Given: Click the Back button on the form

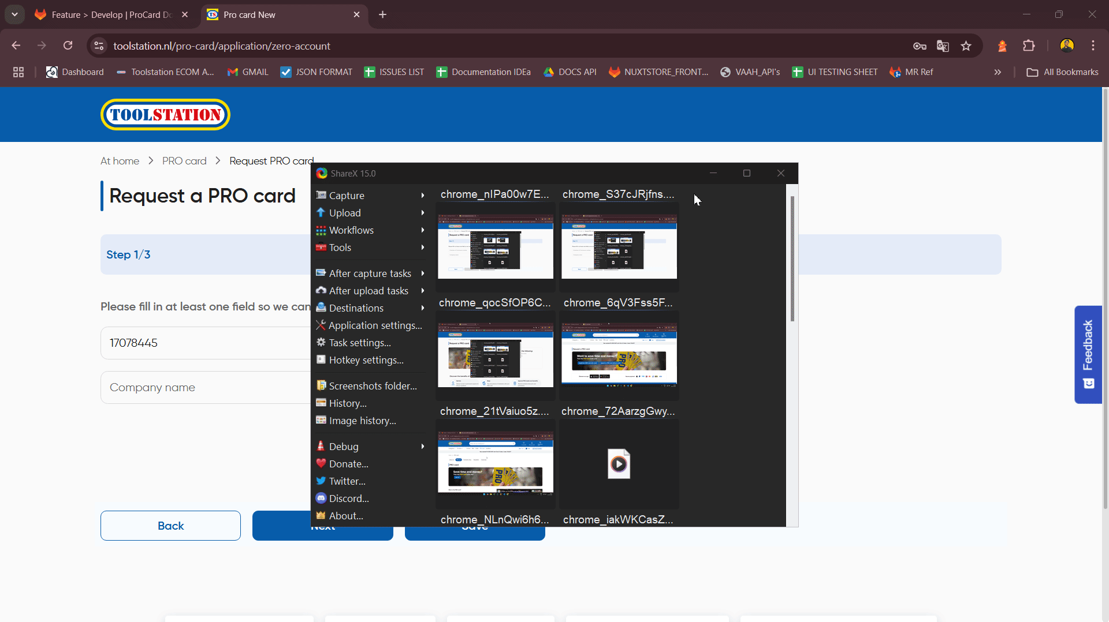Looking at the screenshot, I should click(170, 526).
